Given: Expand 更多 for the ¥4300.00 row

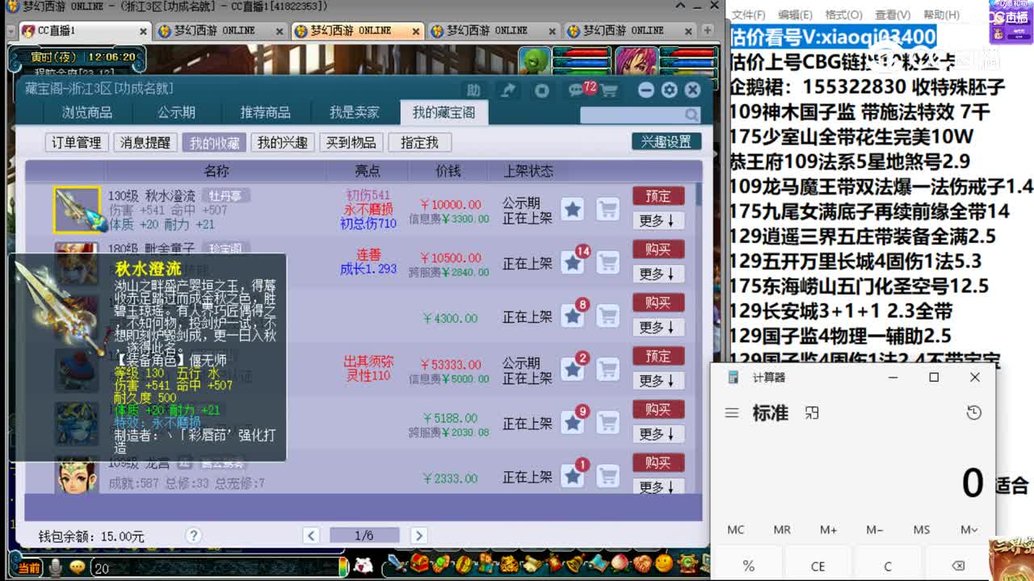Looking at the screenshot, I should pos(658,327).
